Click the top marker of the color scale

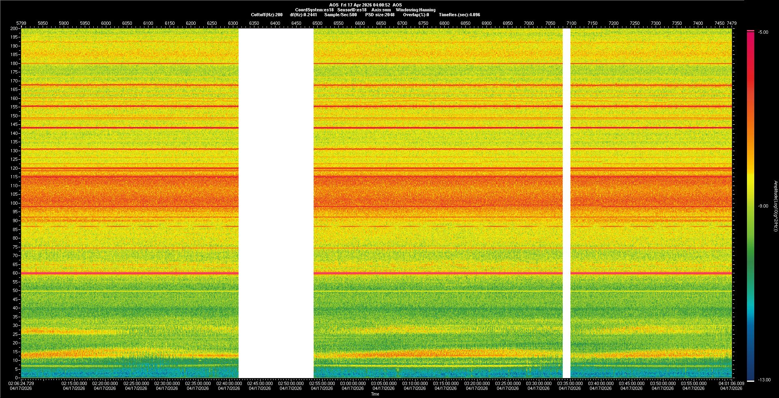tap(750, 31)
